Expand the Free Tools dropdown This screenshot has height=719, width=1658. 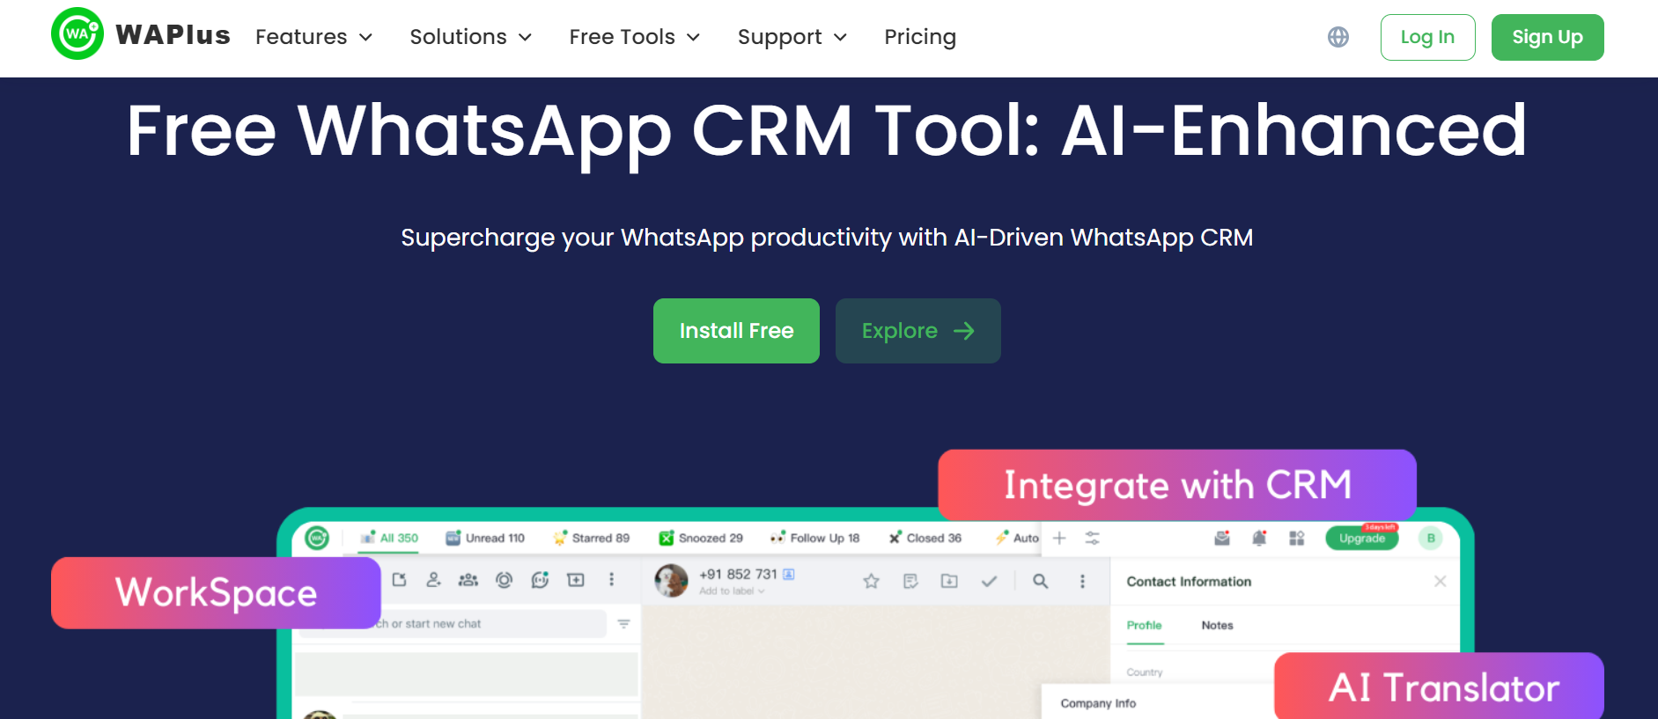(x=635, y=37)
